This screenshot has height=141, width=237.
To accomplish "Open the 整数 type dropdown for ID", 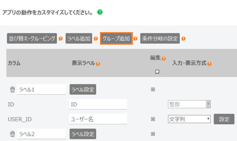I will 189,104.
